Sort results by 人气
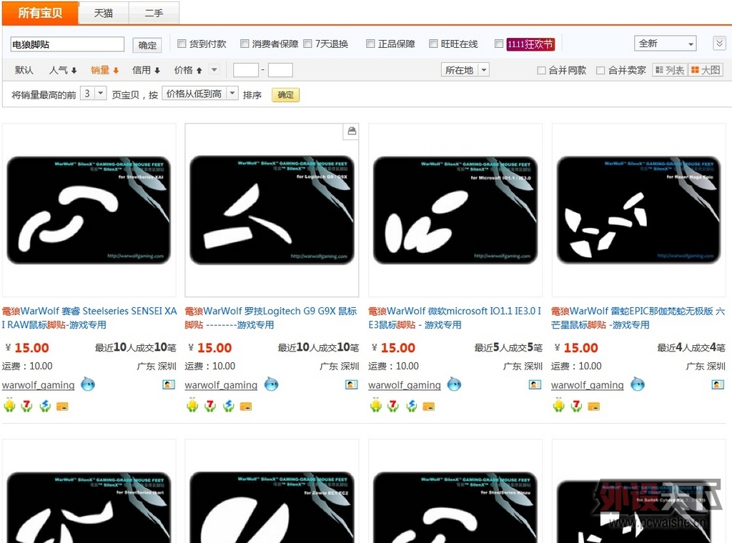732x543 pixels. [x=63, y=70]
